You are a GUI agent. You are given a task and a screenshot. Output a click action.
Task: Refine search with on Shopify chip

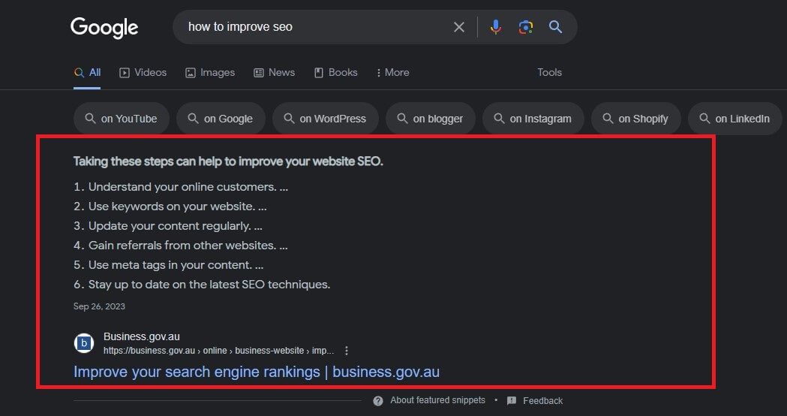(636, 119)
